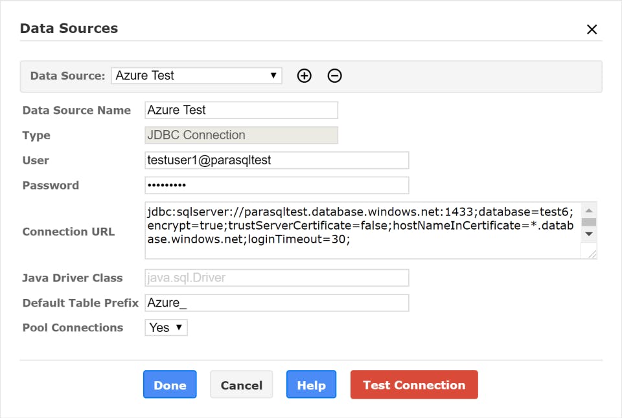Click the red Test Connection button
622x418 pixels.
[414, 385]
